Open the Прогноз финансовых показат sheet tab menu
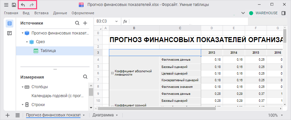Viewport: 291px width, 120px height. tap(84, 115)
